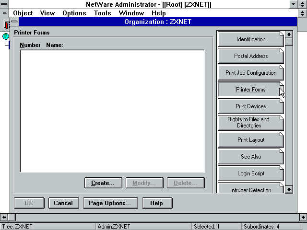This screenshot has width=307, height=230.
Task: Open the Options menu
Action: click(74, 13)
